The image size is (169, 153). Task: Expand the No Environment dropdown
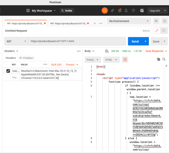click(x=129, y=21)
